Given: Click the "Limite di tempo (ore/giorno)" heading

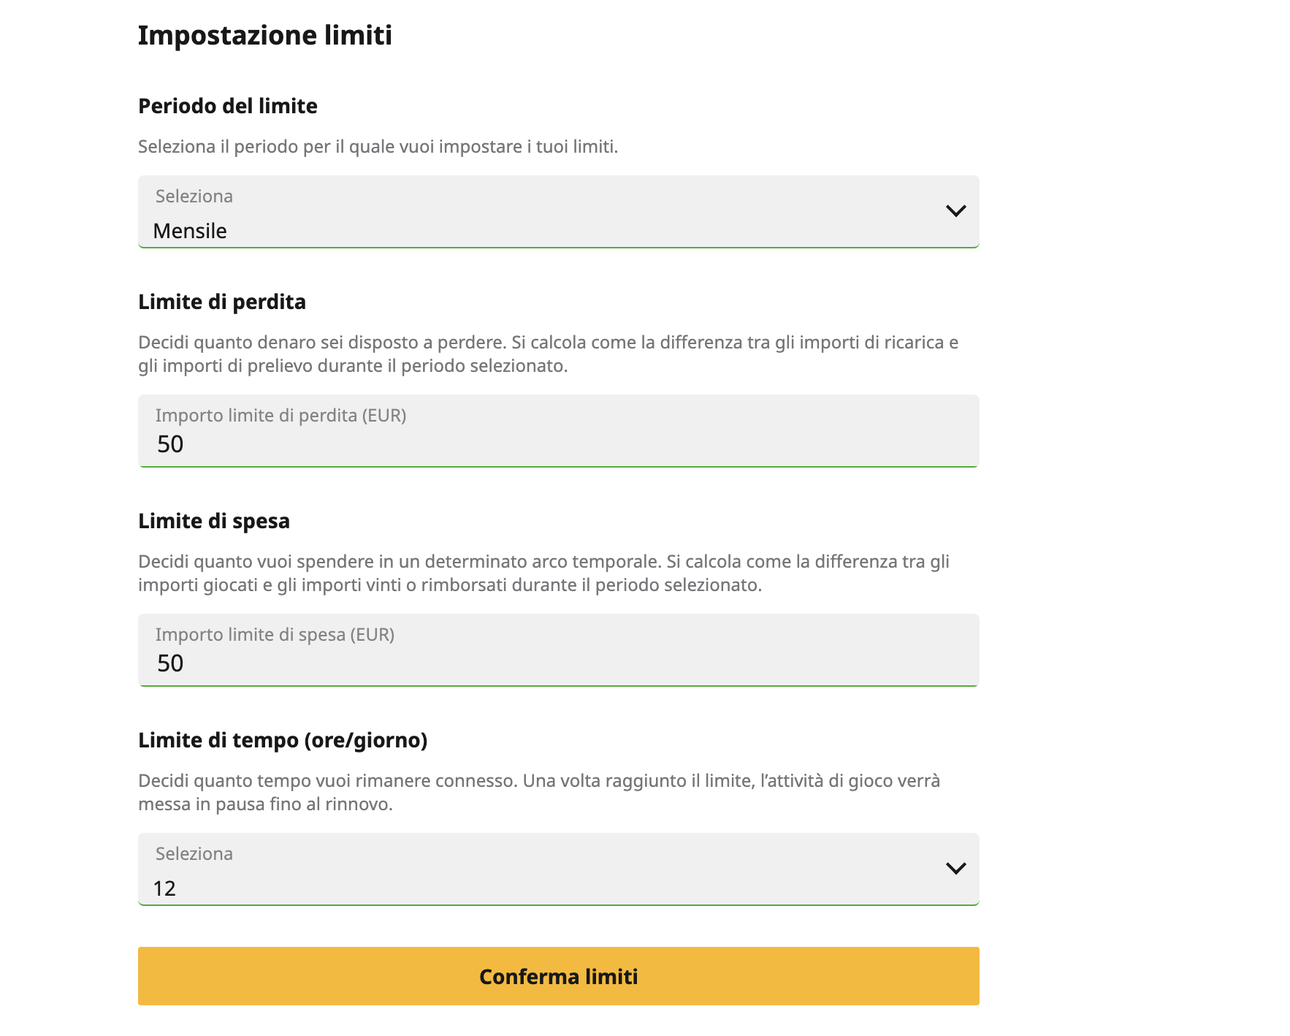Looking at the screenshot, I should 282,740.
